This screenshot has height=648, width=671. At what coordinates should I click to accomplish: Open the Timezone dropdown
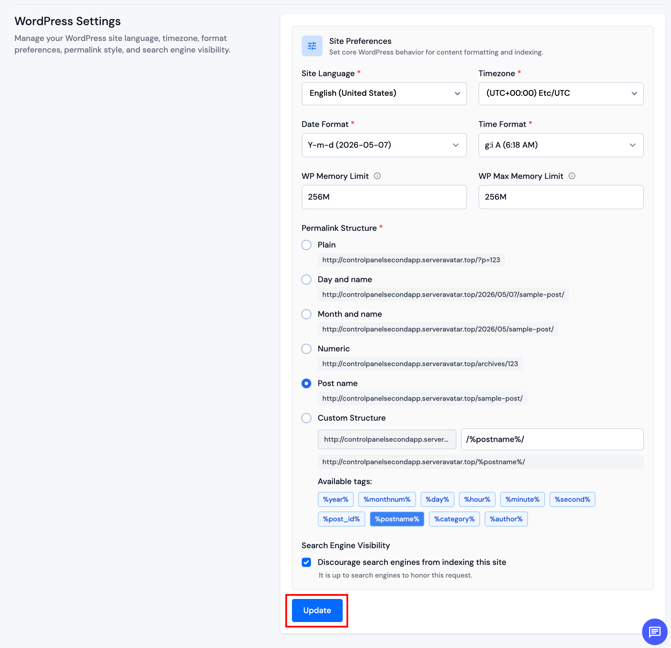[561, 93]
